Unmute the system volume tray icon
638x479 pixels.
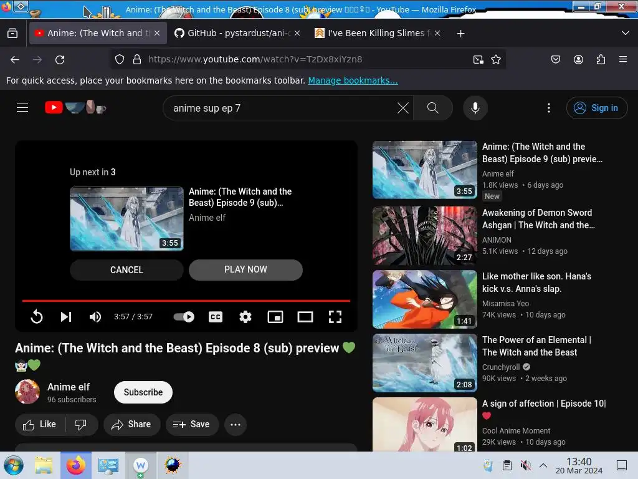[525, 465]
